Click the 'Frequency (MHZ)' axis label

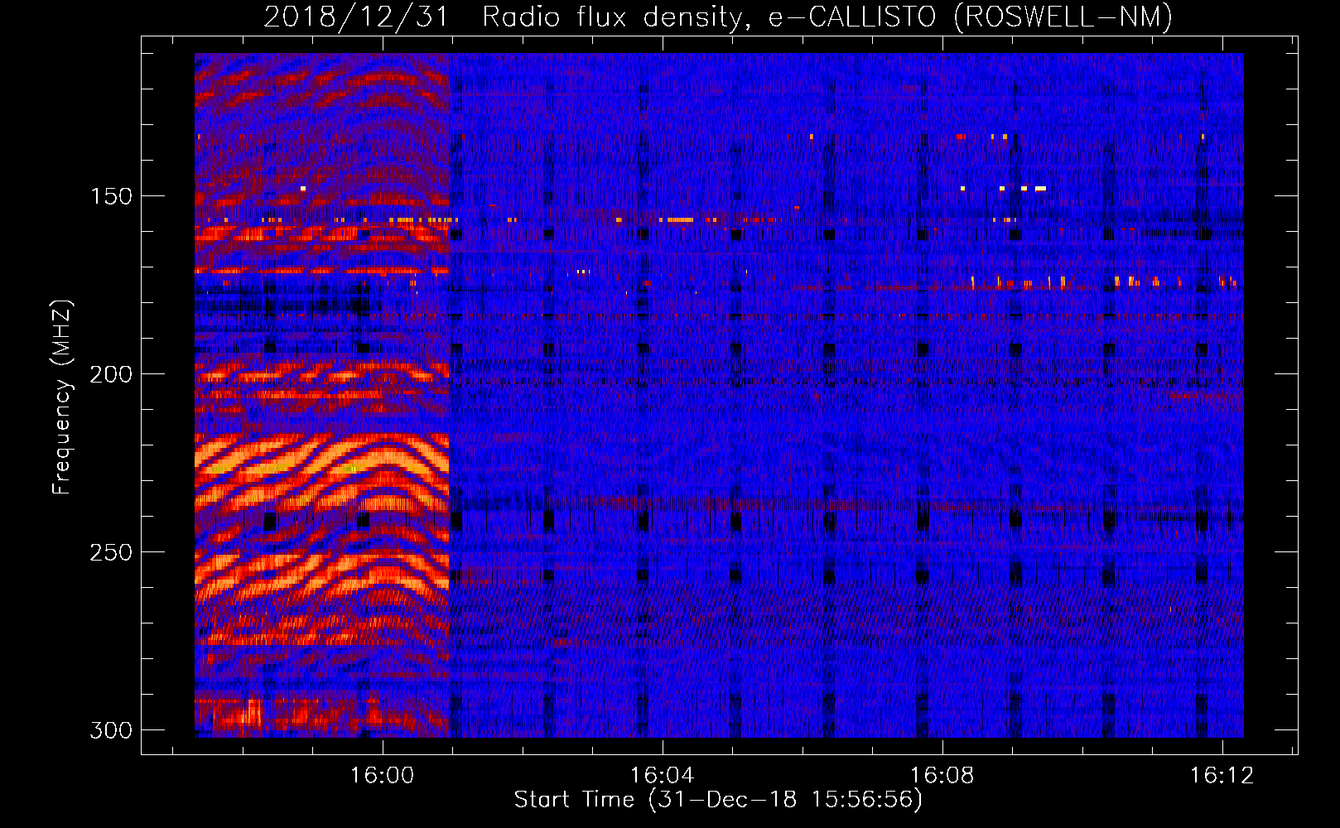[x=63, y=397]
